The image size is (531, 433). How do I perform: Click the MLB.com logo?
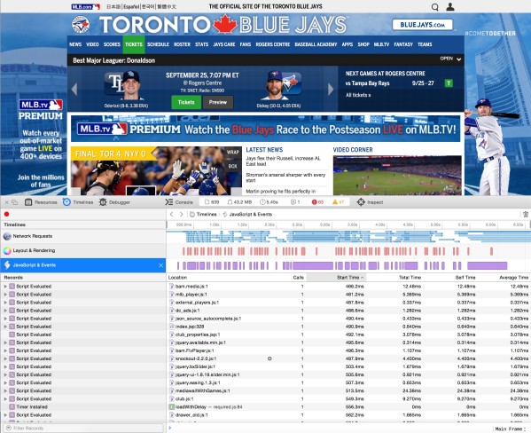pos(86,7)
